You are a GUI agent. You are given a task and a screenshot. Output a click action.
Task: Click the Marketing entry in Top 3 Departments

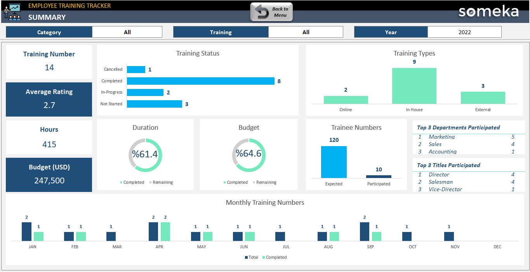point(441,137)
